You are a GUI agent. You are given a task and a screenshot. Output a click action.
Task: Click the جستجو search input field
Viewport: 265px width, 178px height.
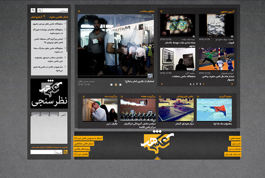[55, 11]
